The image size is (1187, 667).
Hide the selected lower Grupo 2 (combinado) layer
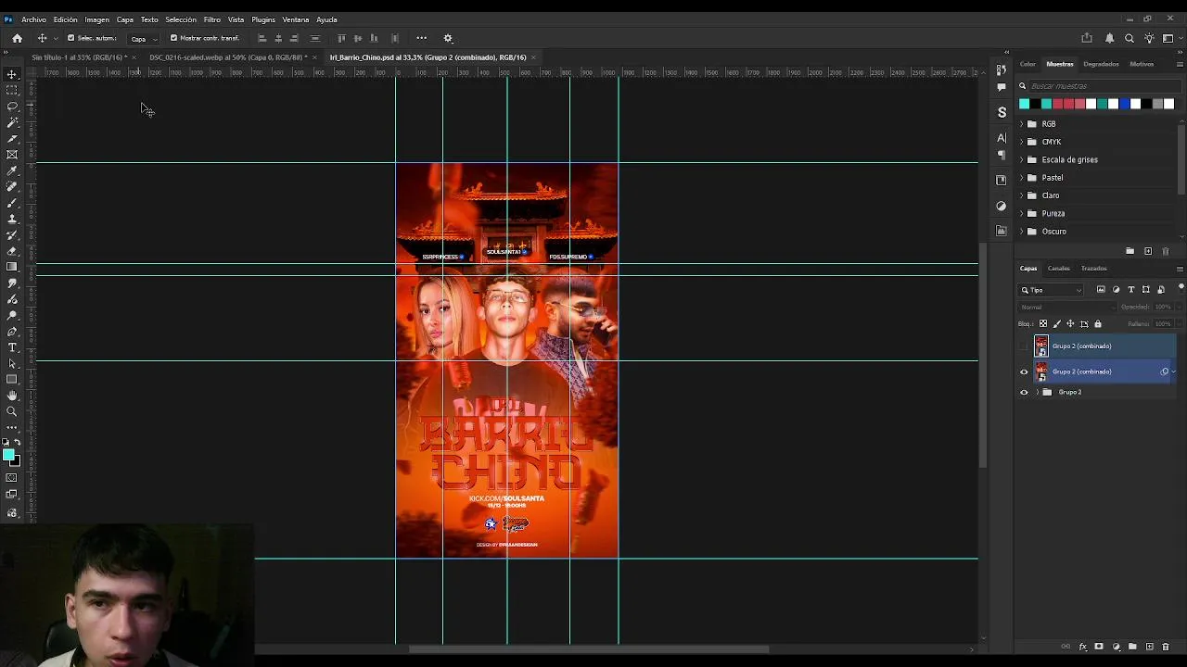pyautogui.click(x=1024, y=371)
